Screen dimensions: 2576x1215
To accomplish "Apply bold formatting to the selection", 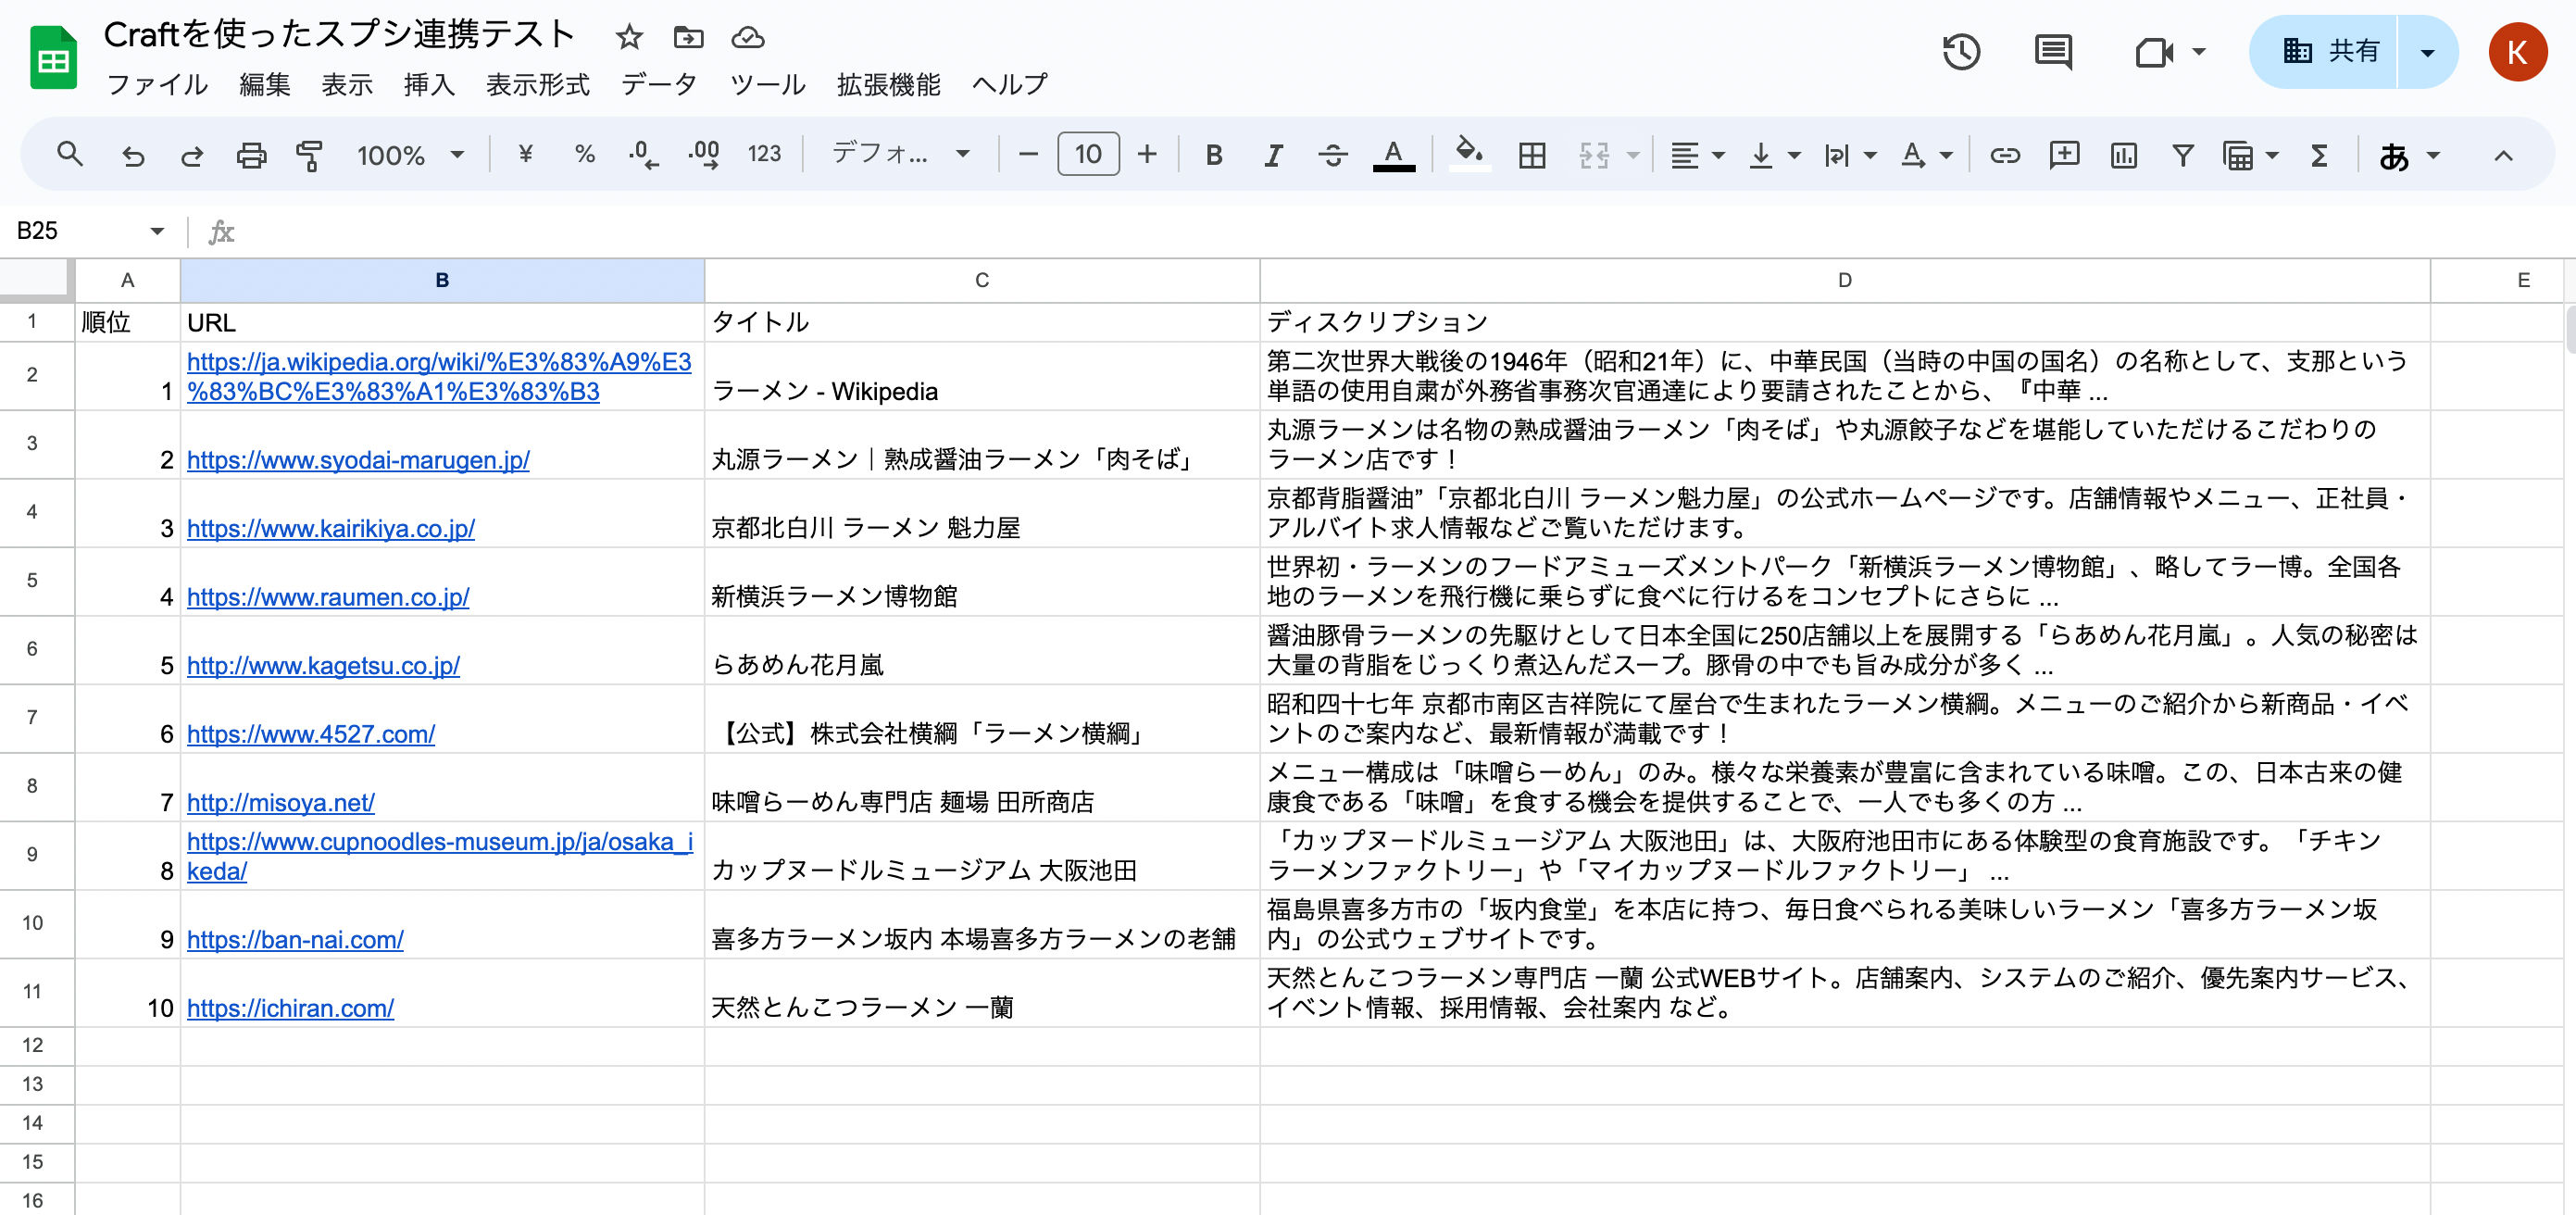I will pos(1213,154).
